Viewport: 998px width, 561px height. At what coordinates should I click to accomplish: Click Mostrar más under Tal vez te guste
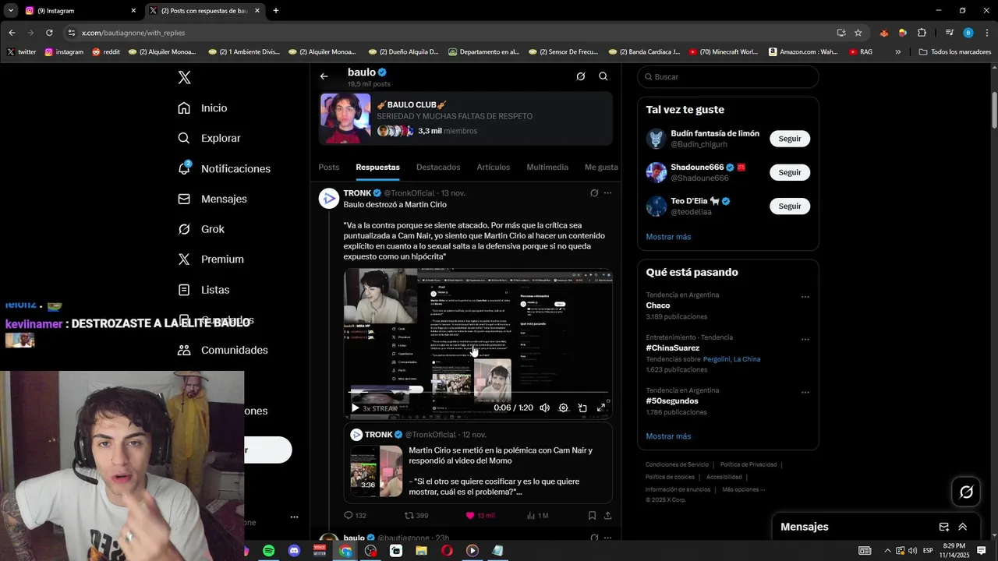pos(668,237)
